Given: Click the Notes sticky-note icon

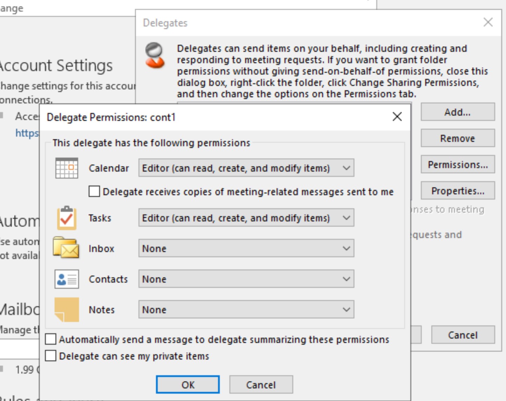Looking at the screenshot, I should pyautogui.click(x=67, y=309).
